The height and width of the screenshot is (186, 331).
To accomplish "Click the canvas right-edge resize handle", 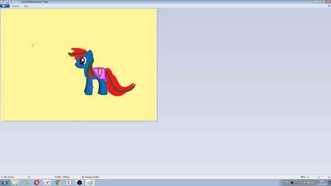I will coord(157,65).
